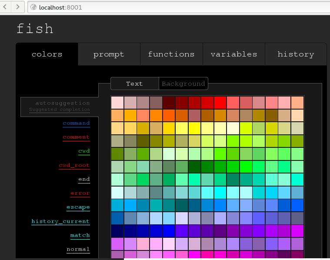Choose the end color setting
The height and width of the screenshot is (260, 330).
coord(84,180)
